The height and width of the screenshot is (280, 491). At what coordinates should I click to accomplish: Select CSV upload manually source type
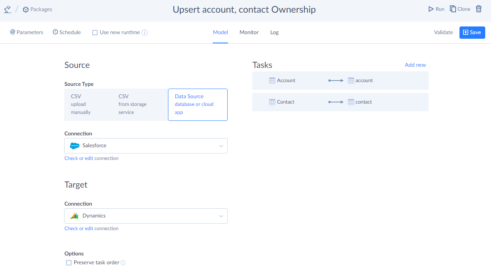88,104
